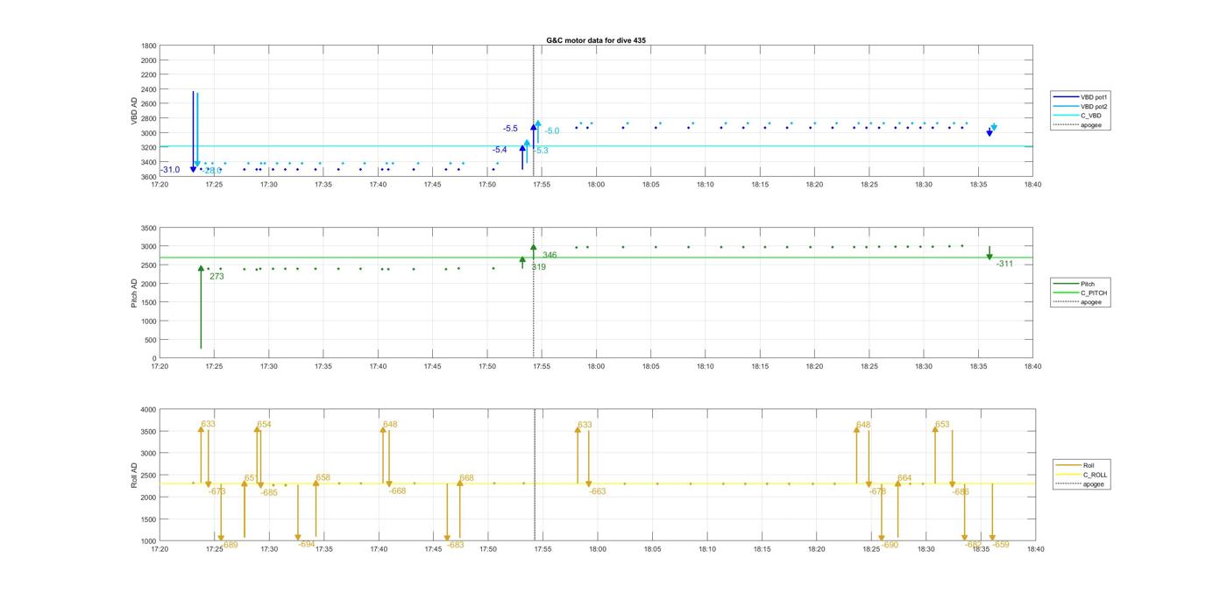Click the '4000' tick on the Roll axis
This screenshot has width=1227, height=607.
147,410
